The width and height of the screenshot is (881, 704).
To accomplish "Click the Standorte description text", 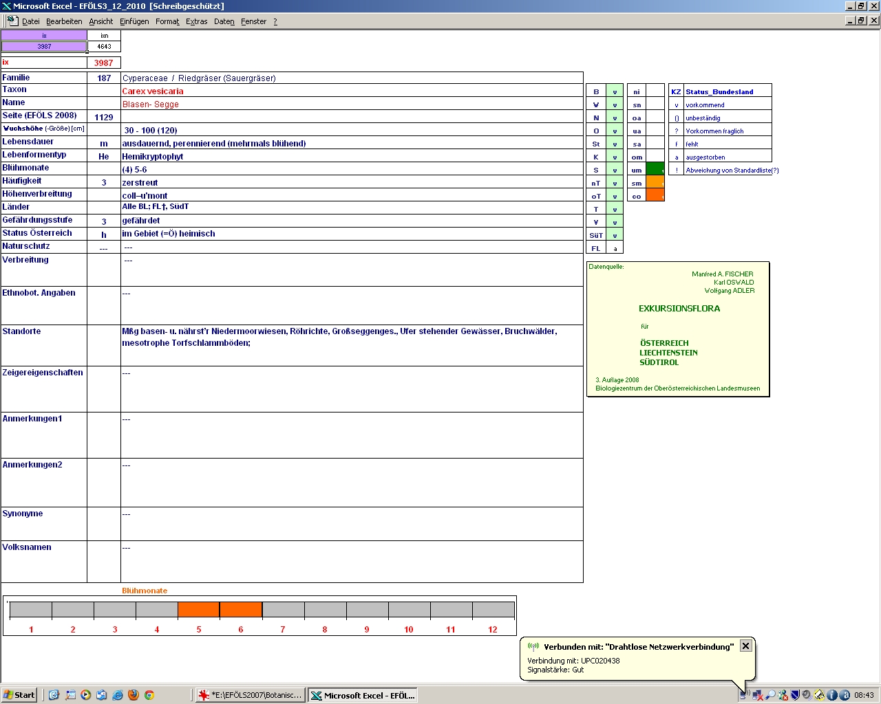I will coord(340,337).
